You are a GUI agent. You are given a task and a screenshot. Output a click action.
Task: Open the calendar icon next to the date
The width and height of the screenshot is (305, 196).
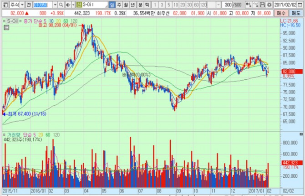(x=301, y=4)
